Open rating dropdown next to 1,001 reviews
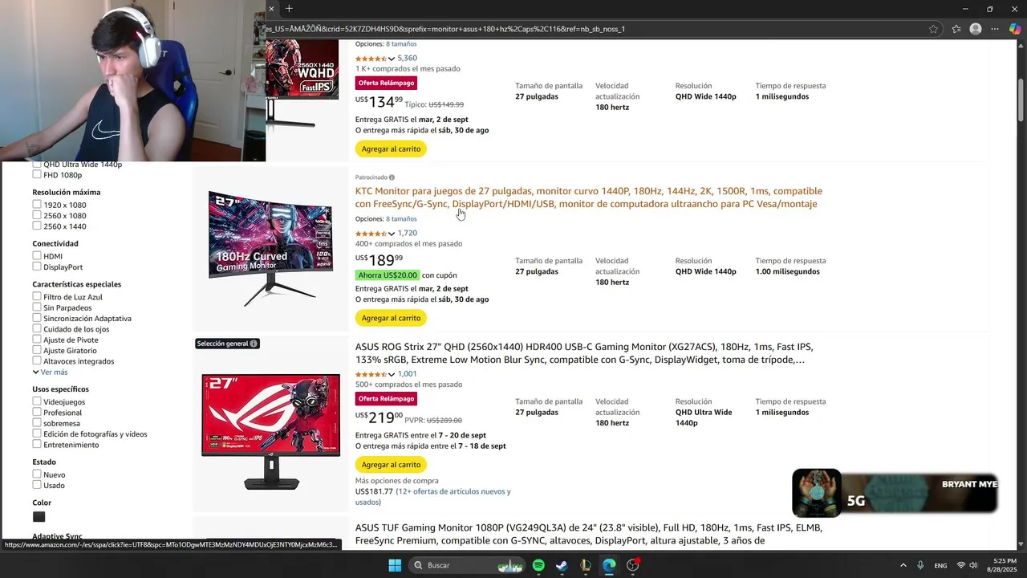Viewport: 1027px width, 578px height. 392,374
